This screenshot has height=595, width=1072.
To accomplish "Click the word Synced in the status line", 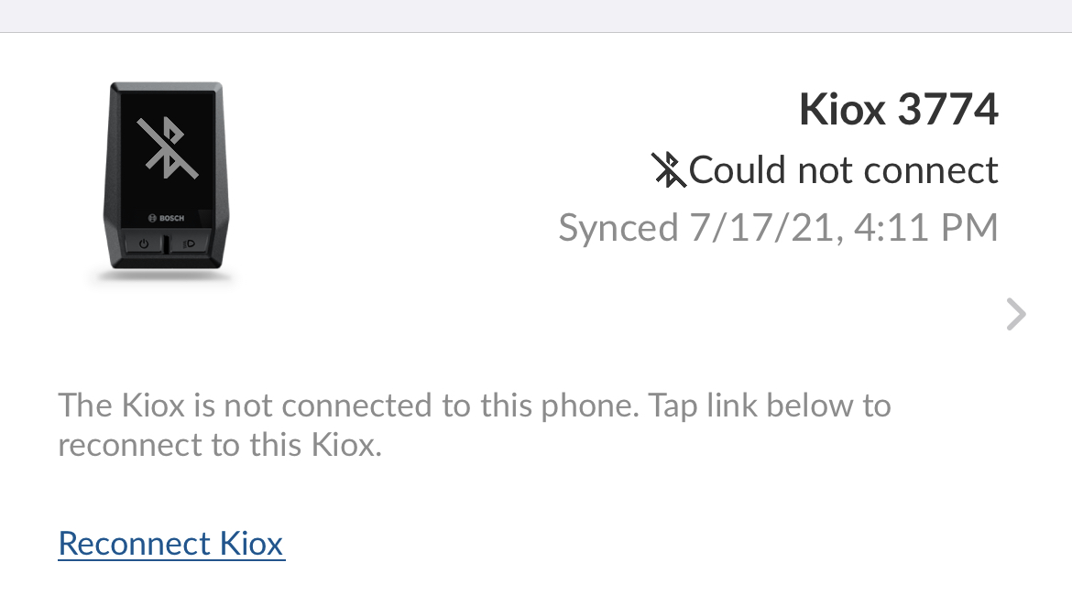I will click(x=618, y=228).
